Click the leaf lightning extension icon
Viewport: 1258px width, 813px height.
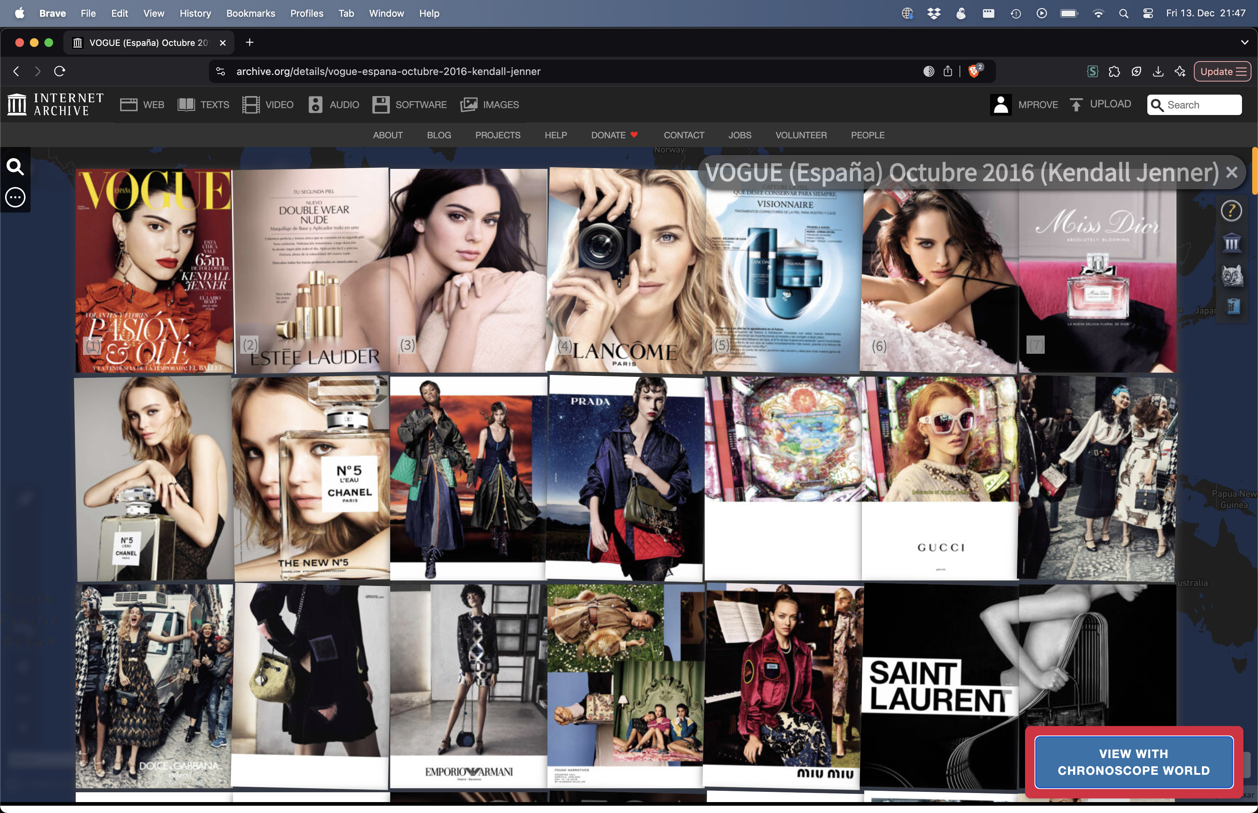1136,71
